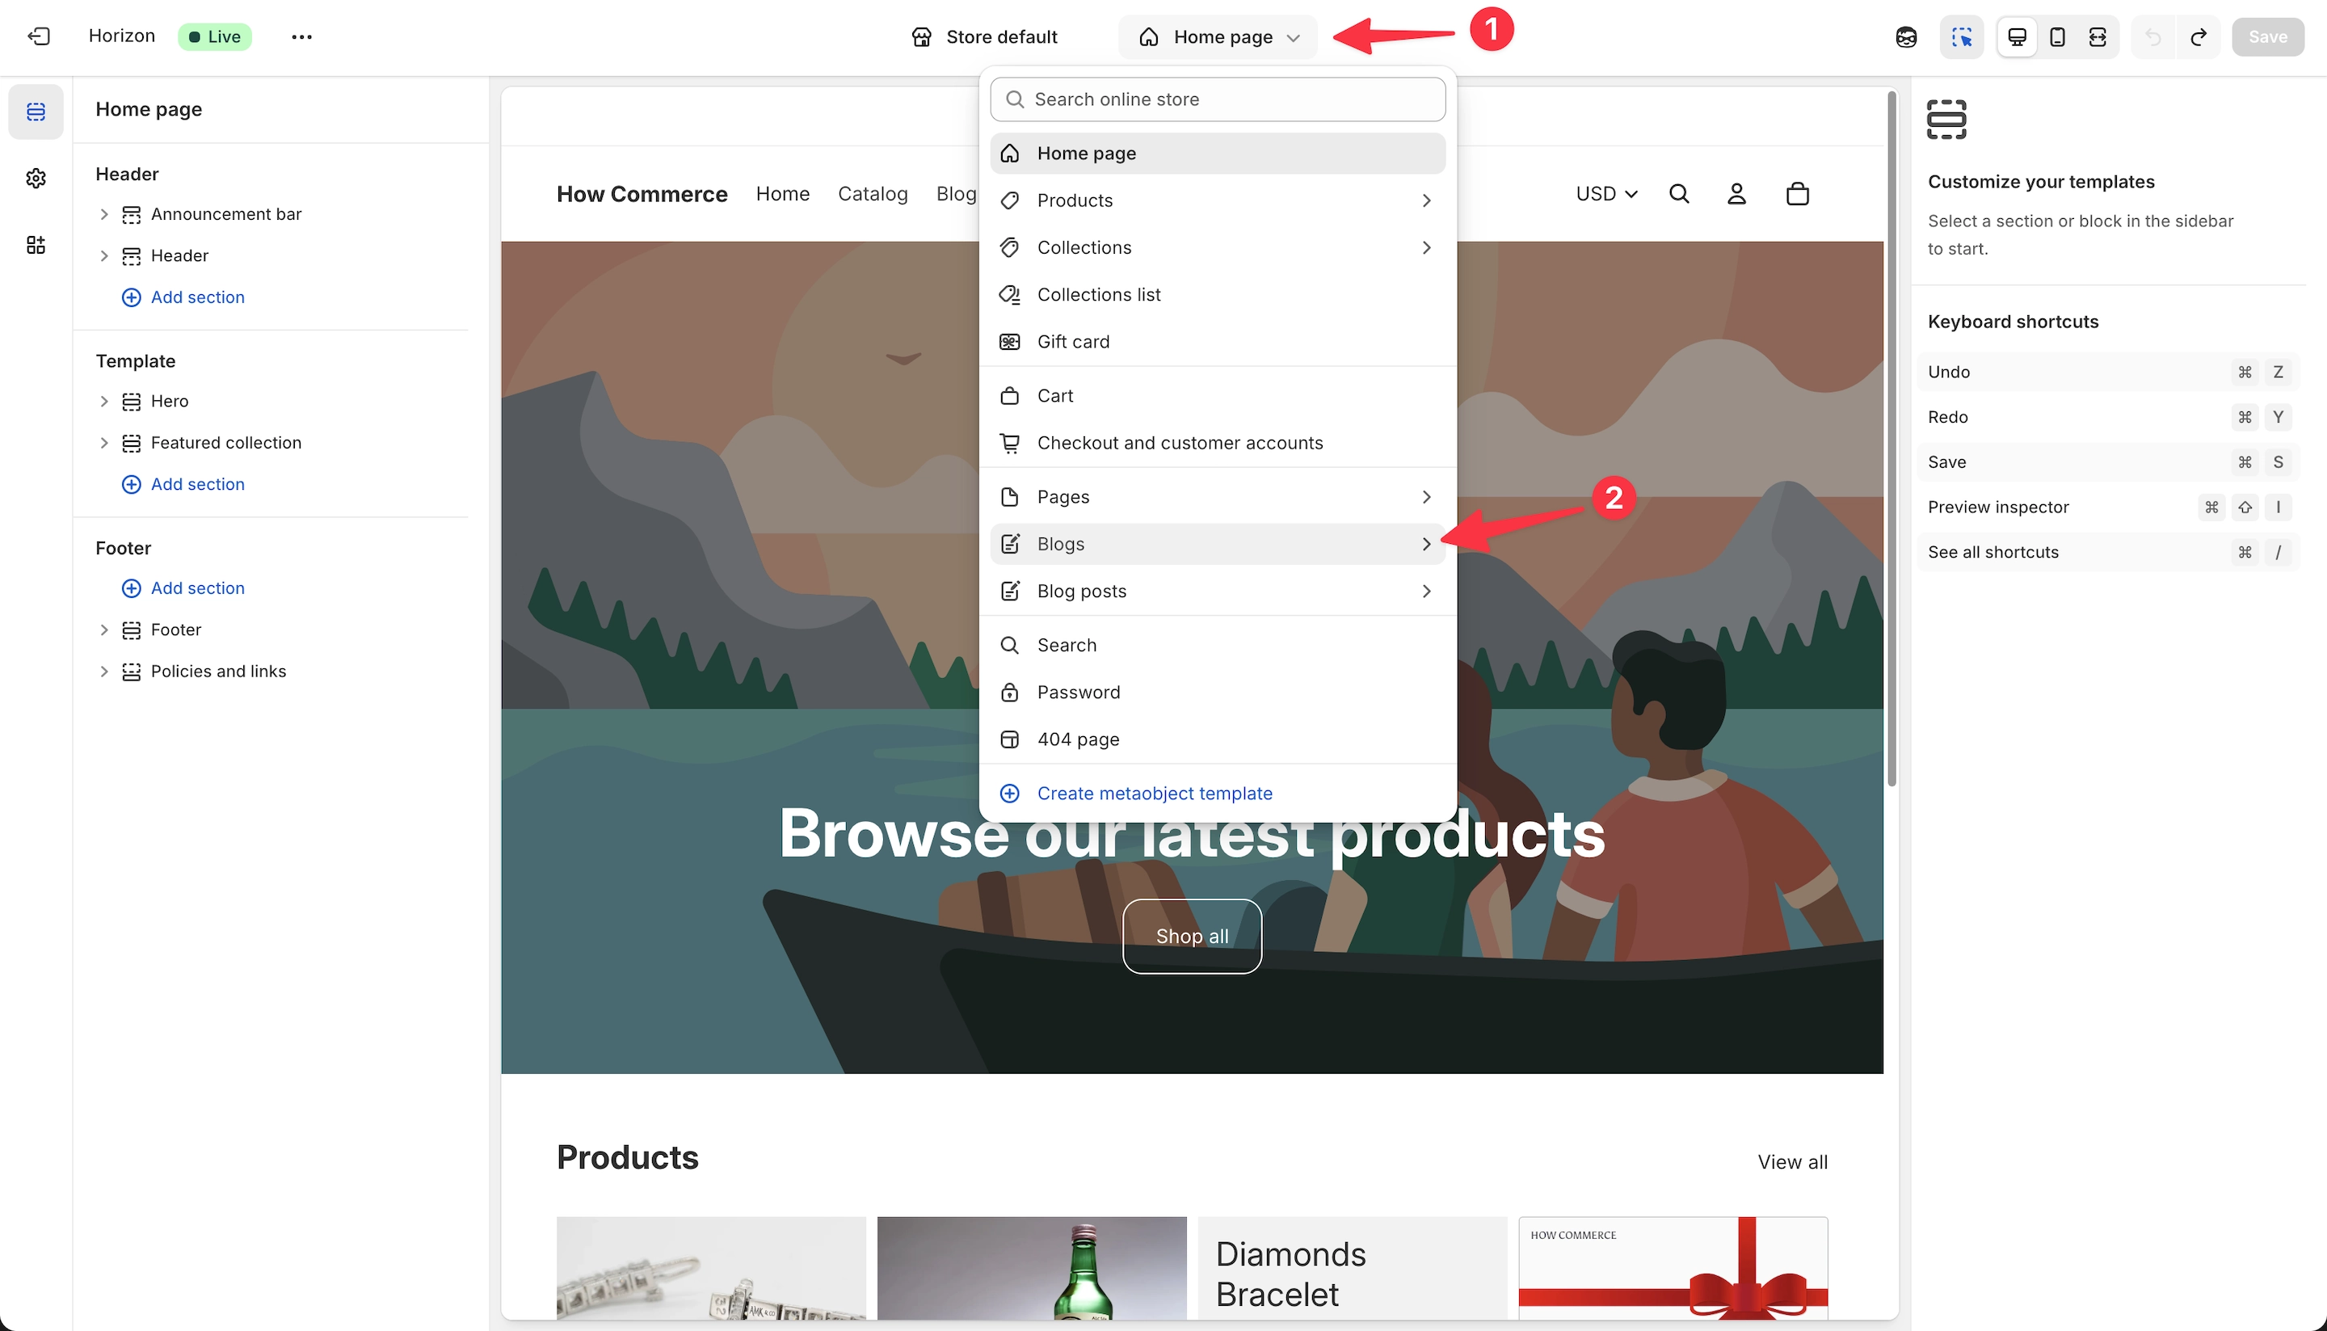
Task: Open the App embeds sidebar icon
Action: [x=36, y=245]
